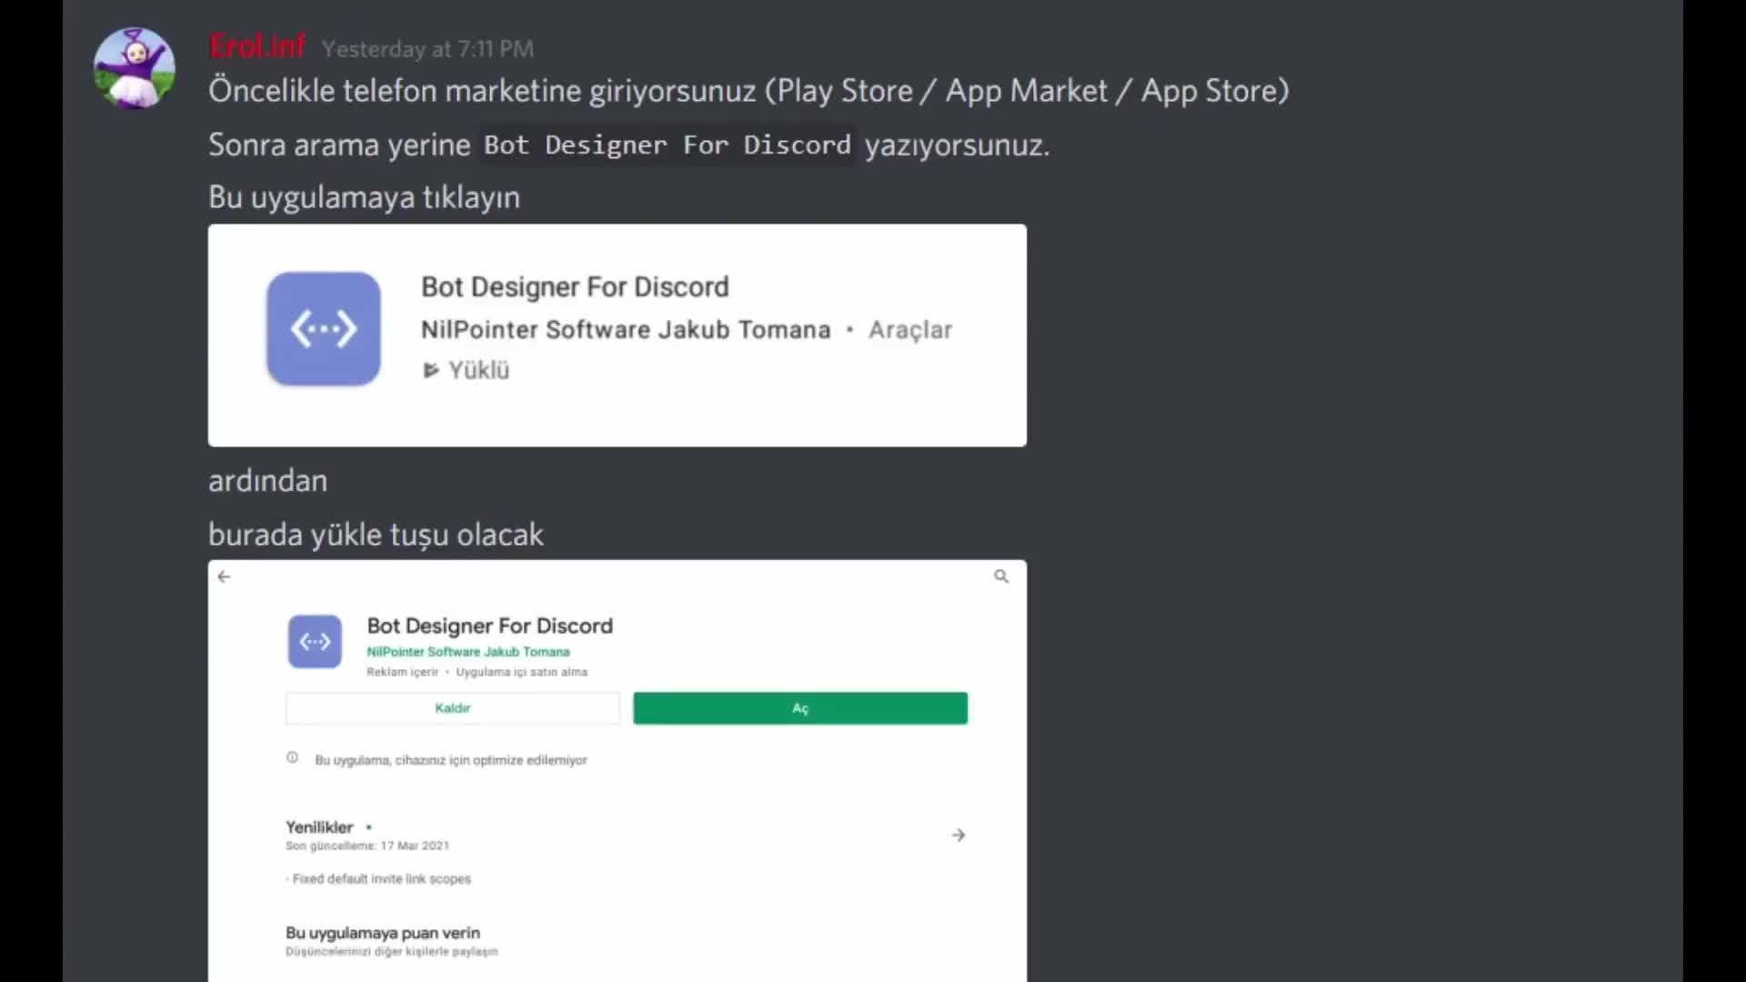The image size is (1746, 982).
Task: Click 'Son güncelleme: 17 Mar 2021' text
Action: 367,846
